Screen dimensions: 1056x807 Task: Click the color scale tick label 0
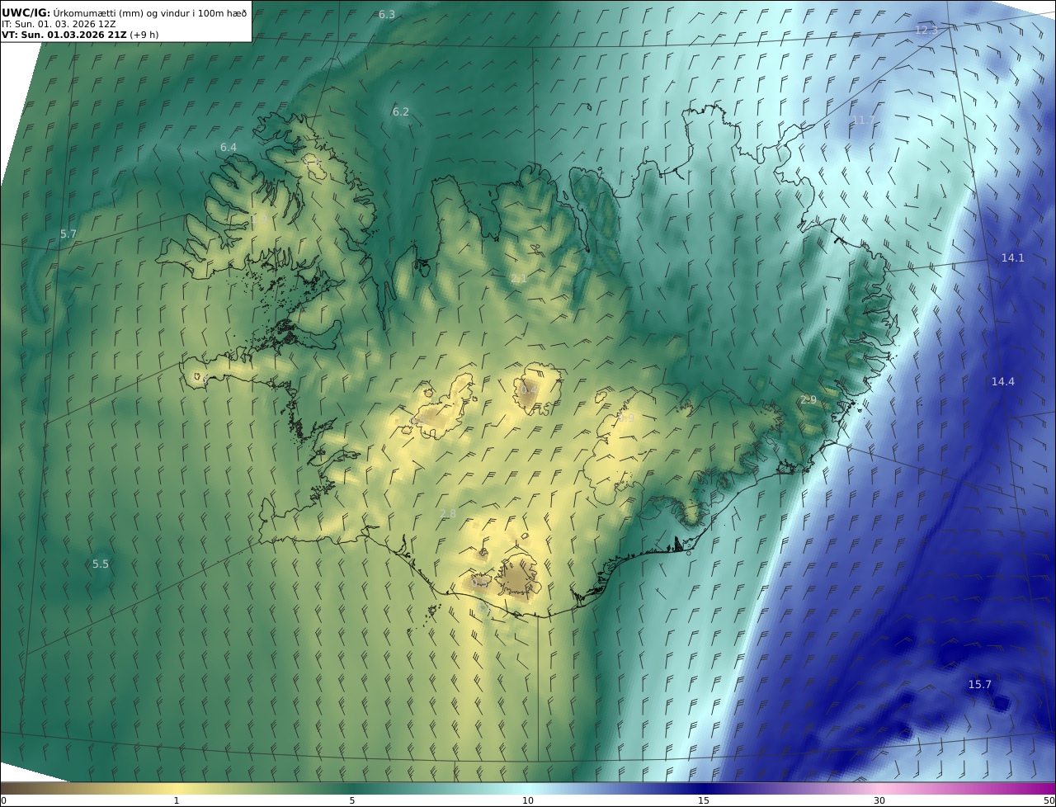click(3, 800)
